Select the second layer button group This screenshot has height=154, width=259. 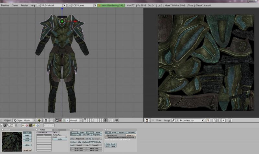[99, 120]
